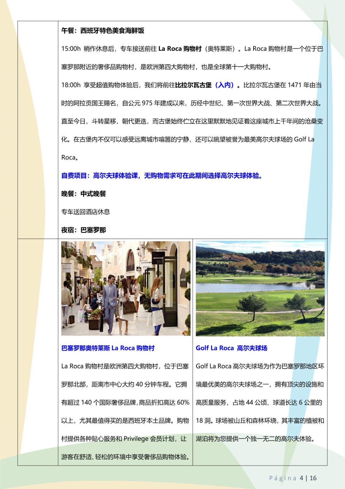The height and width of the screenshot is (489, 345).
Task: Click the line mentioning 140 个国际奢侈品牌
Action: coord(125,403)
